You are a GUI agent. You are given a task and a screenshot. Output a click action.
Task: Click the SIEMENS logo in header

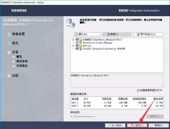(19, 10)
